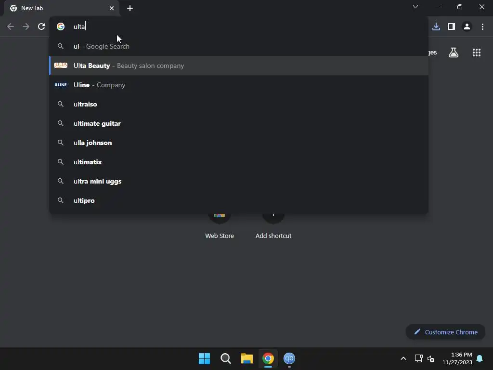This screenshot has width=493, height=370.
Task: Toggle the side panel icon
Action: click(x=452, y=27)
